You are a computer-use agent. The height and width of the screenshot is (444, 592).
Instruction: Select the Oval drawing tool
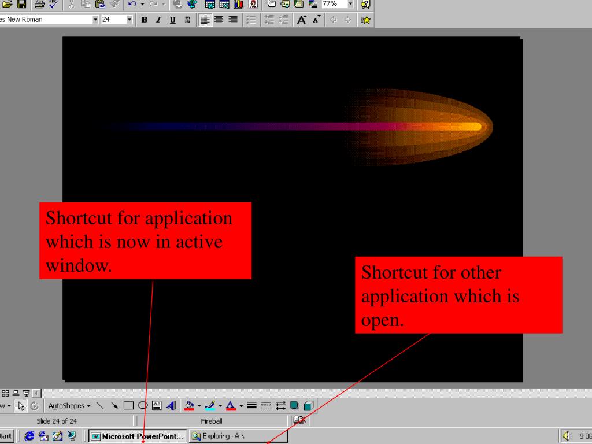pos(142,406)
